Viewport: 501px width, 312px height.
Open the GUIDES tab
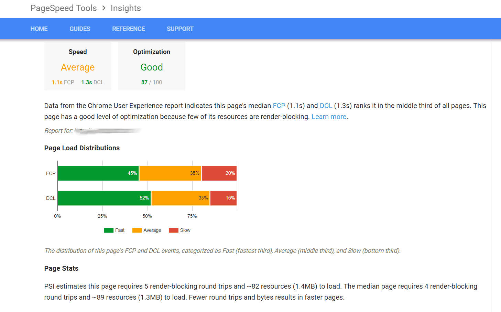click(x=80, y=29)
